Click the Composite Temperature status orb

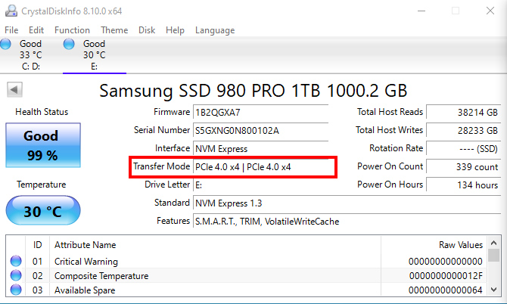coord(16,276)
